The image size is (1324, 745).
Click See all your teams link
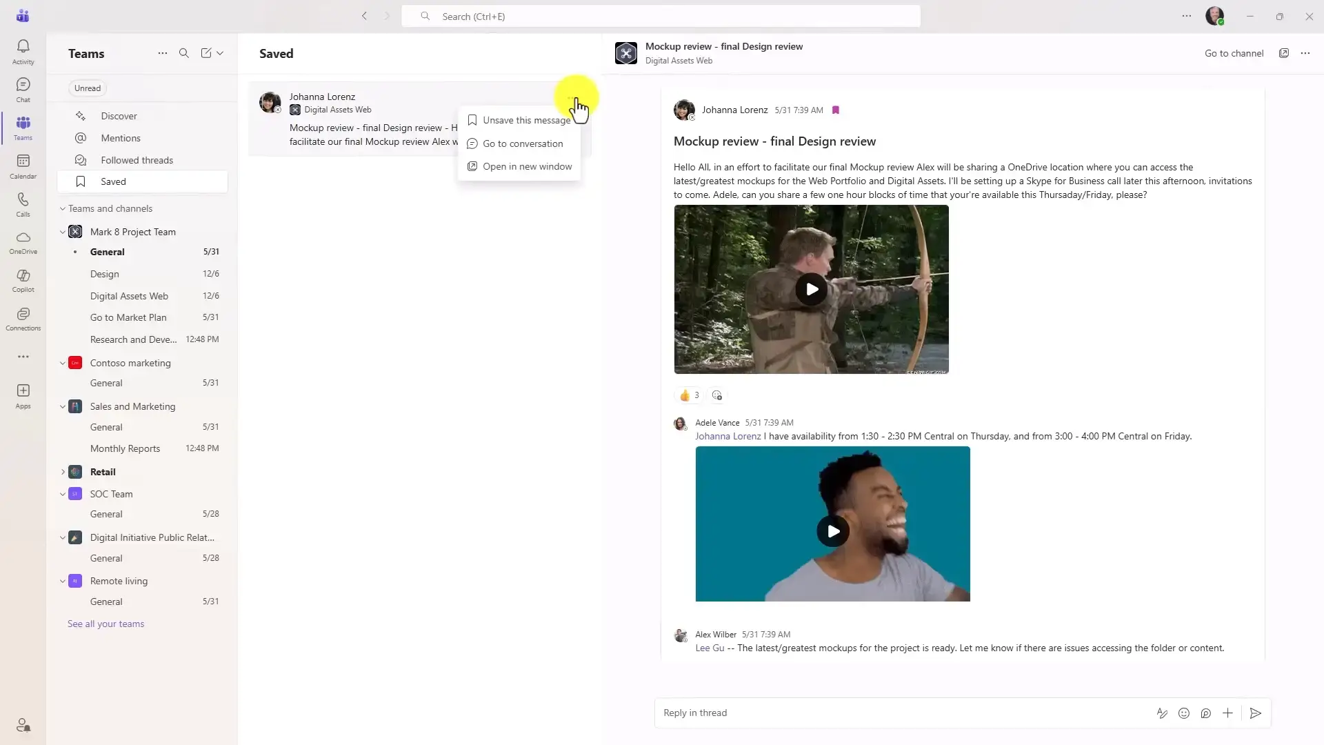pos(106,624)
